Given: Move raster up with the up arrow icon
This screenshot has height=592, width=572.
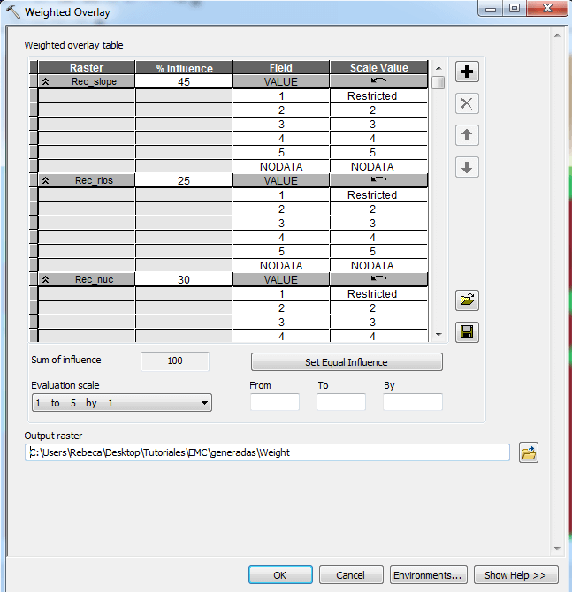Looking at the screenshot, I should (467, 135).
